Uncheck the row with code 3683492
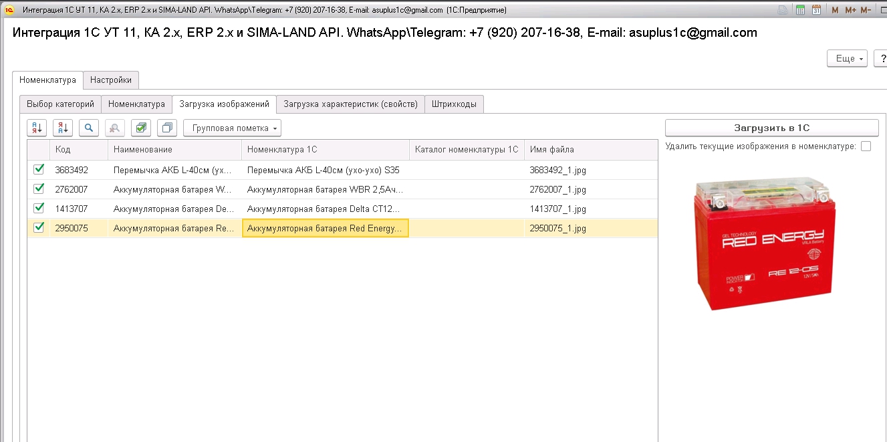Screen dimensions: 887x442 39,170
